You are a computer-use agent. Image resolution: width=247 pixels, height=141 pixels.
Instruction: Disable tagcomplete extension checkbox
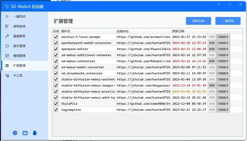coord(56,110)
